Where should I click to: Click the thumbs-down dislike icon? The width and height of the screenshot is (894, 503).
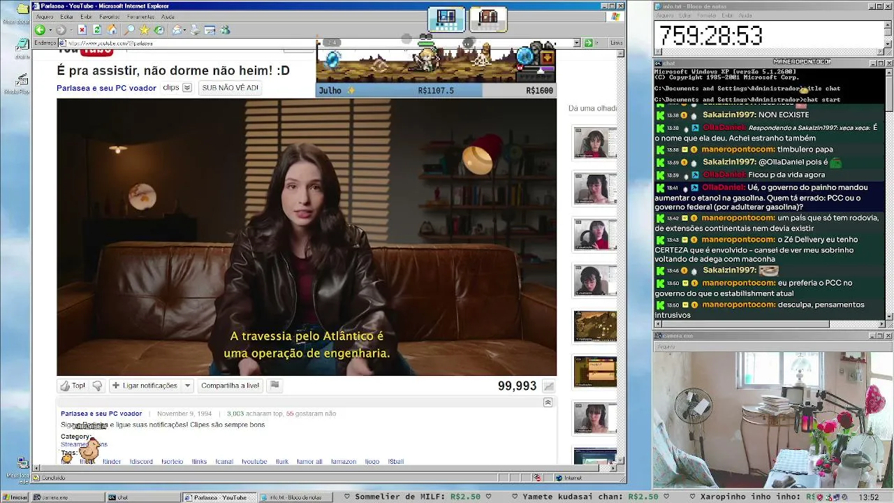coord(97,386)
